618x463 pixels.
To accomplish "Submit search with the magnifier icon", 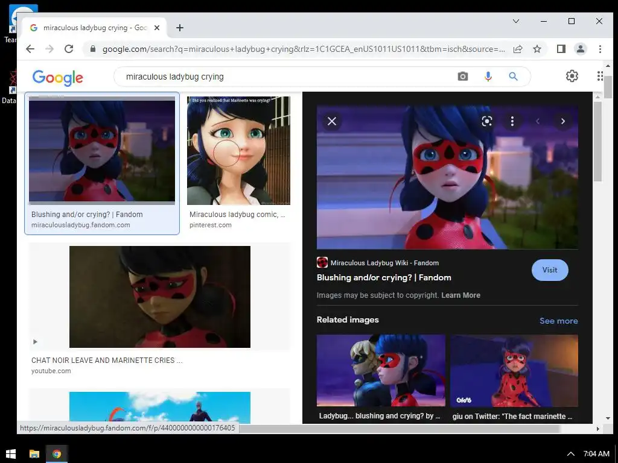I will pos(513,77).
